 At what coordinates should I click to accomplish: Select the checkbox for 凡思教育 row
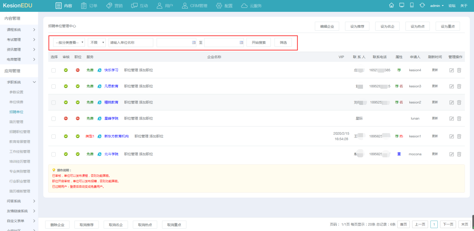pos(54,87)
